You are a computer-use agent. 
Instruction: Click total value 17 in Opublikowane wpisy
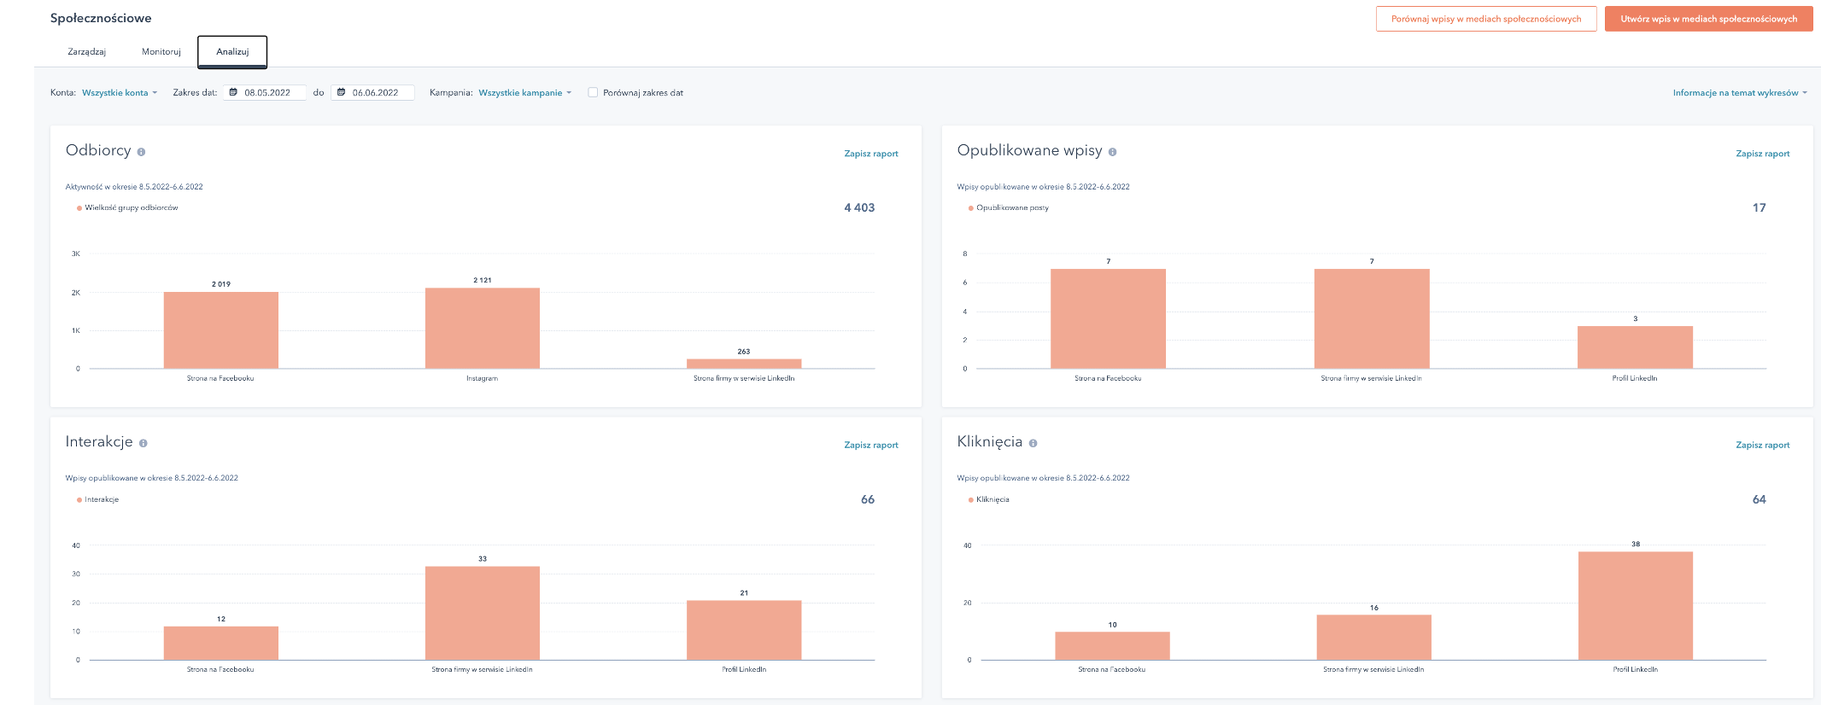coord(1759,207)
